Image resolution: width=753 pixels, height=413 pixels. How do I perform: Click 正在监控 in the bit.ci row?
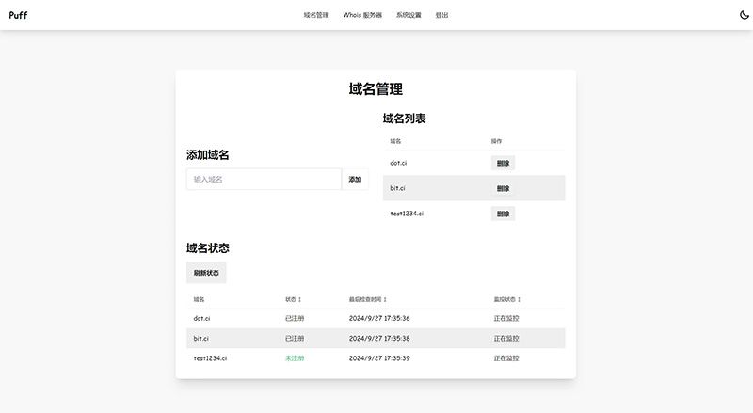tap(506, 338)
